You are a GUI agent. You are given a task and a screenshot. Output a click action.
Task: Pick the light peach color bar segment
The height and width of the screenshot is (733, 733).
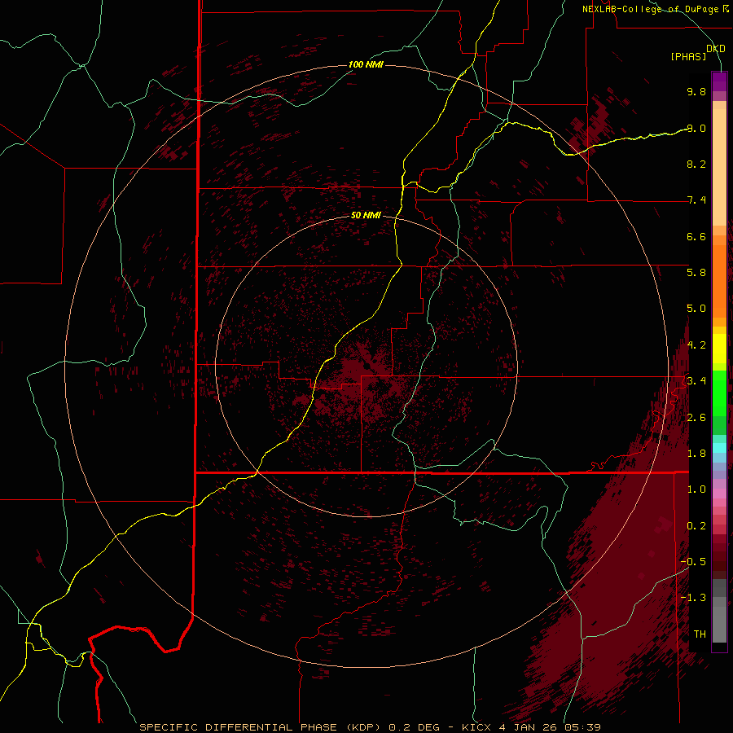(x=719, y=167)
